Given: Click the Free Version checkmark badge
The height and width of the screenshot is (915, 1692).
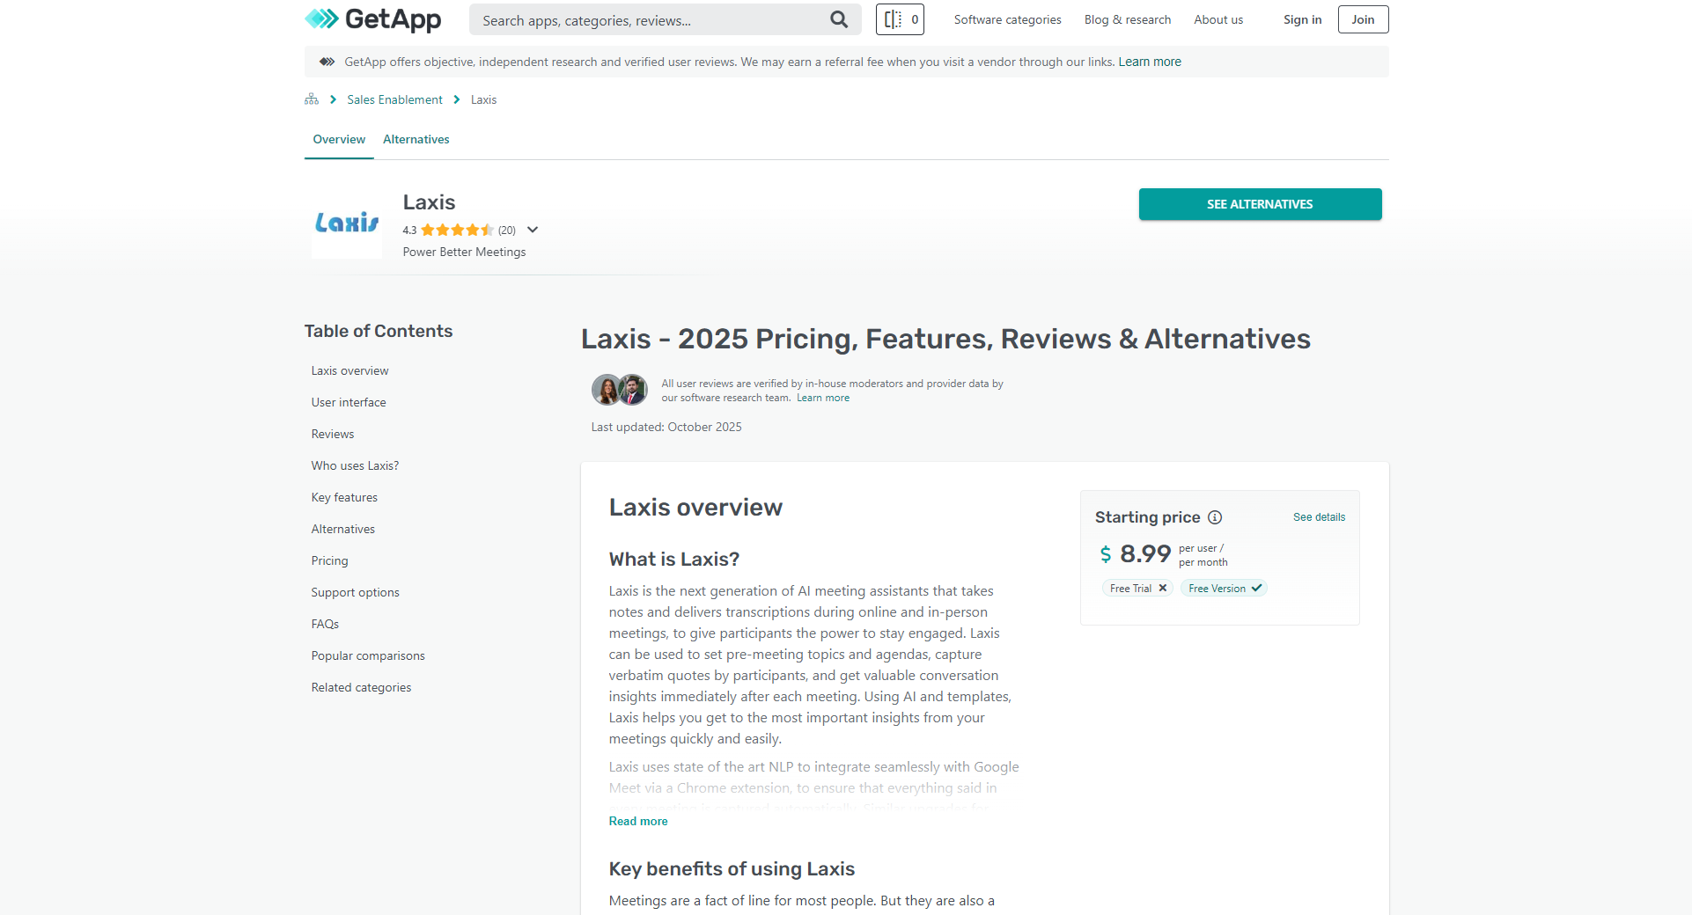Looking at the screenshot, I should click(x=1256, y=588).
